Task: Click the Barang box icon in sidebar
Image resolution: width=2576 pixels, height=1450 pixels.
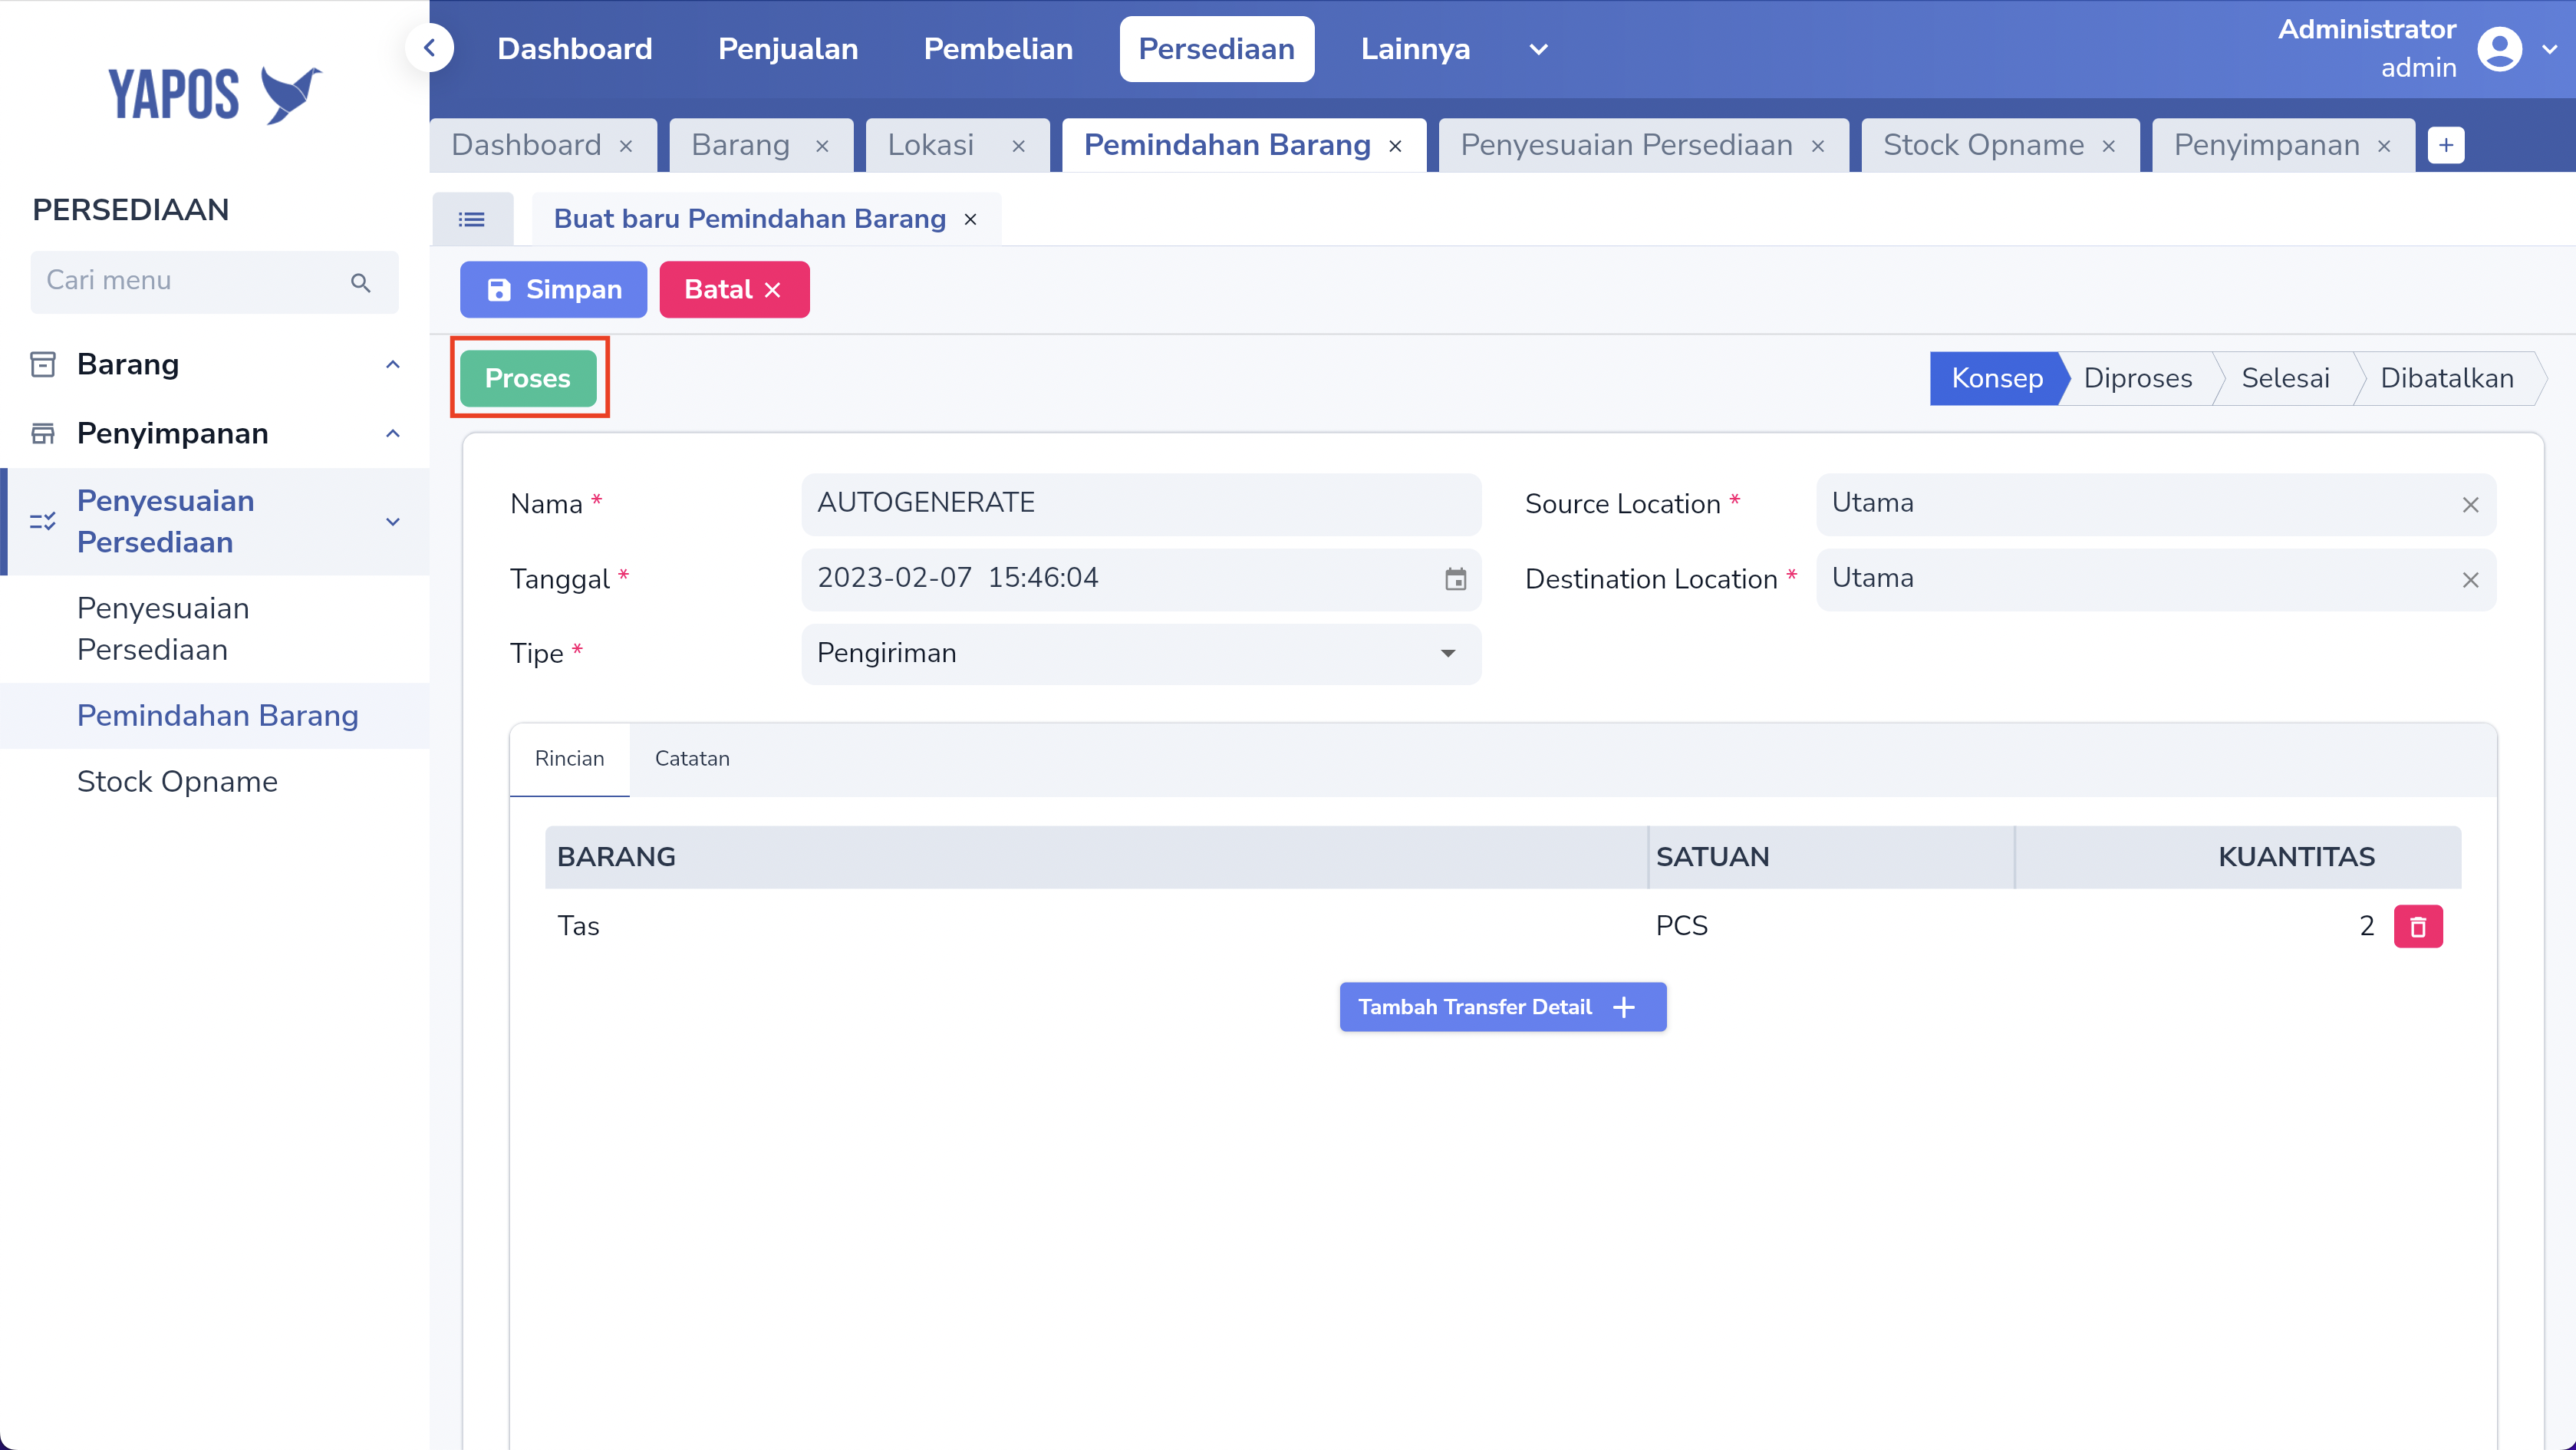Action: pos(43,364)
